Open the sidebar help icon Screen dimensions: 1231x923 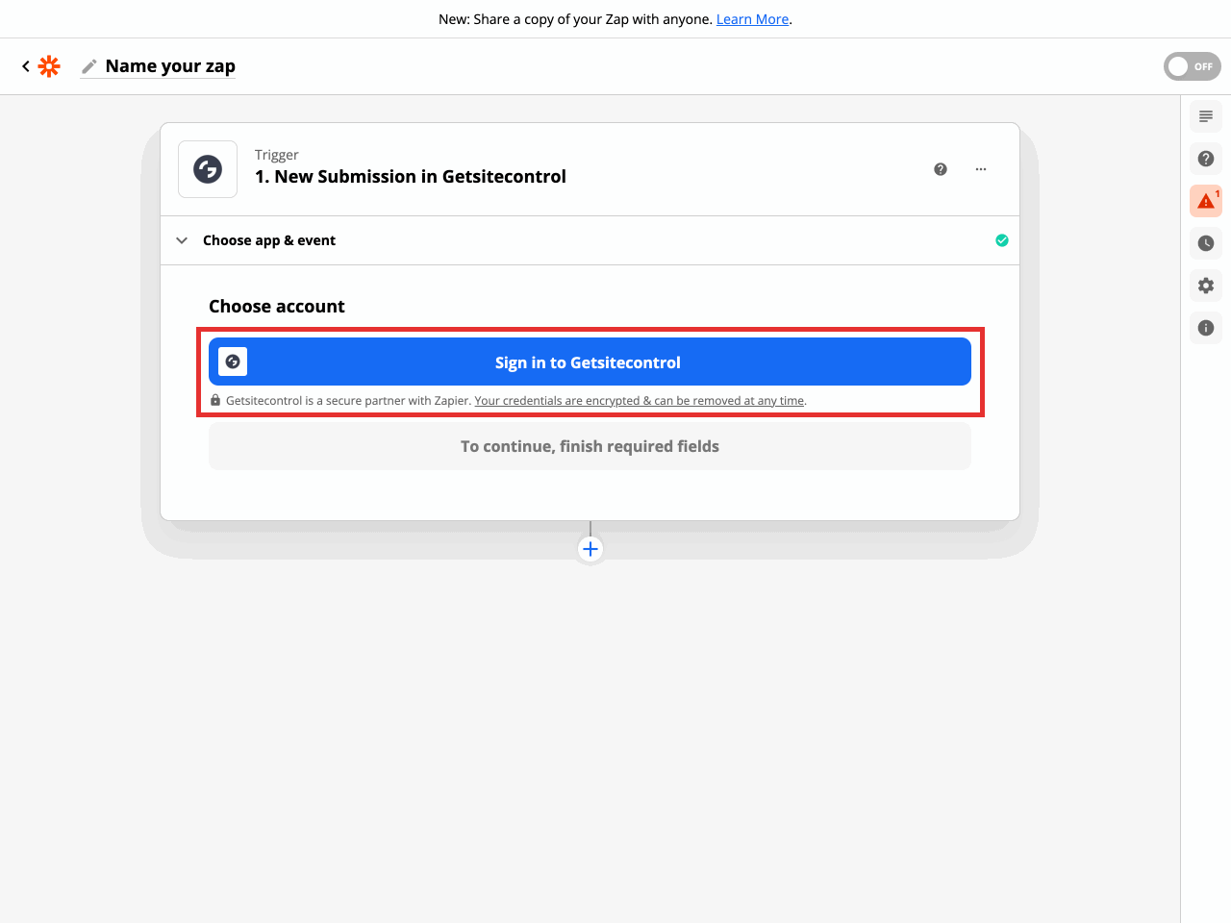[1206, 159]
